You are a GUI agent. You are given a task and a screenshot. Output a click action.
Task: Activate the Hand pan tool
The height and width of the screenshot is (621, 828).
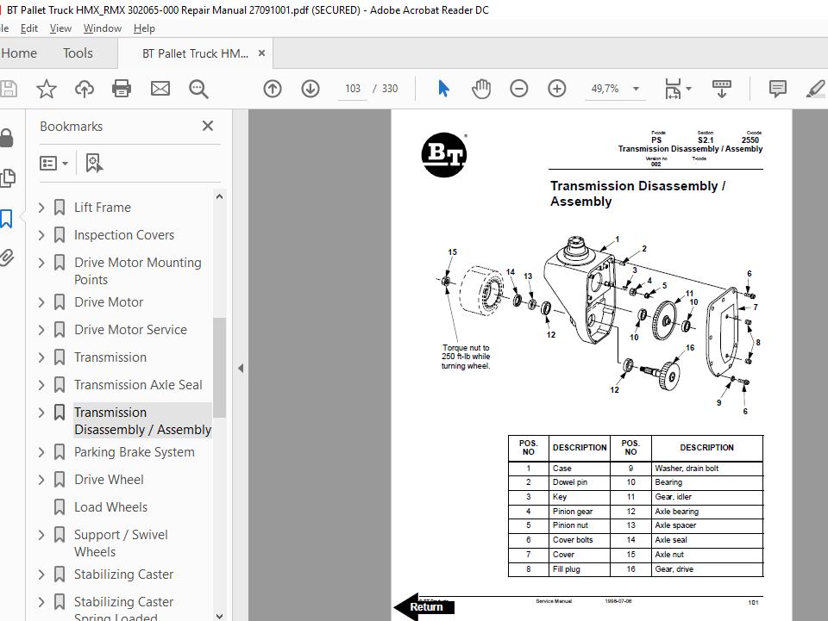pyautogui.click(x=481, y=89)
